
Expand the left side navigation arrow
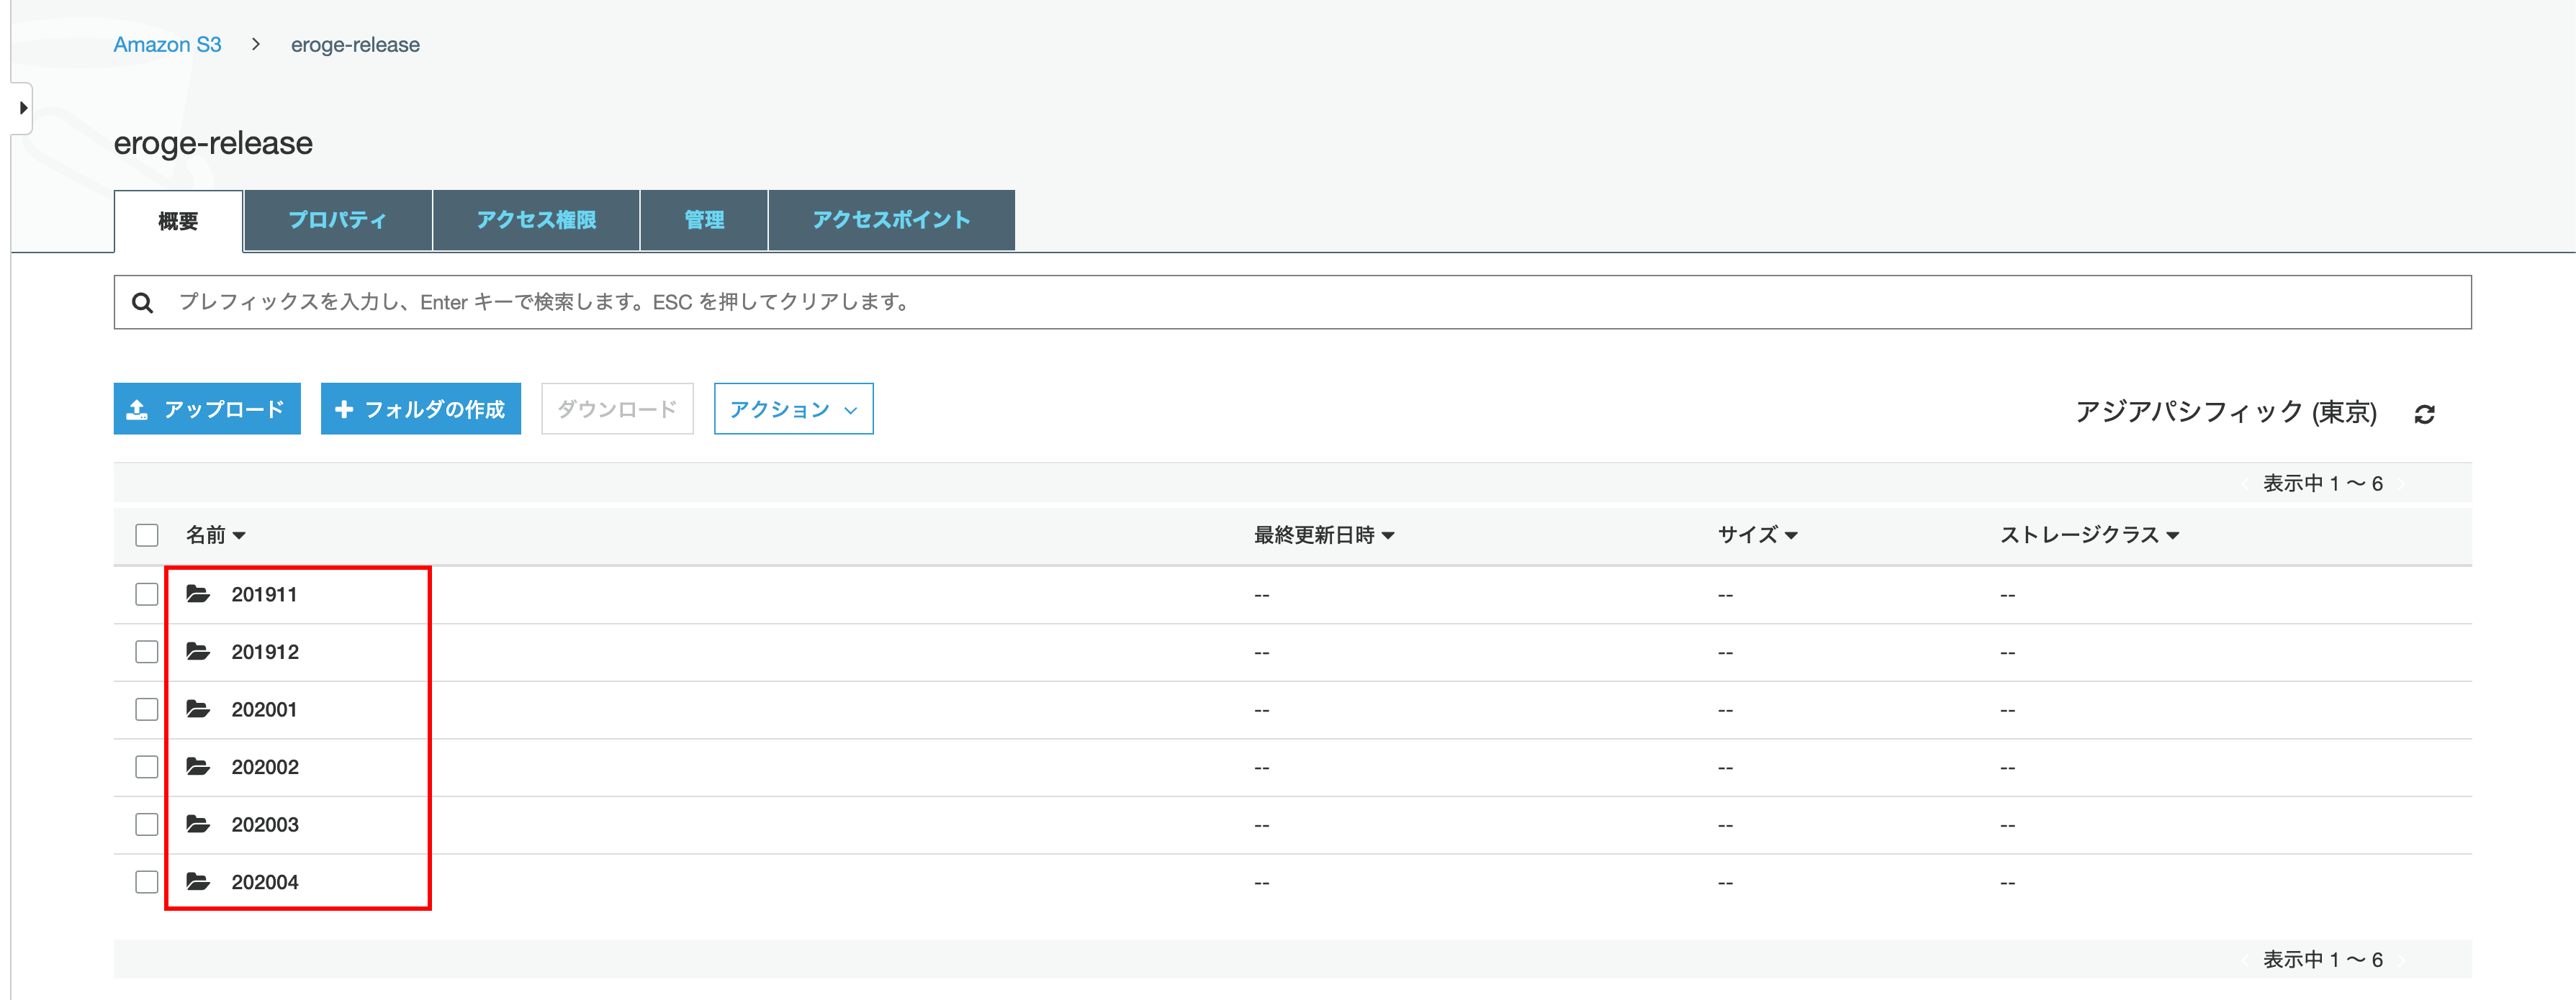click(x=22, y=108)
